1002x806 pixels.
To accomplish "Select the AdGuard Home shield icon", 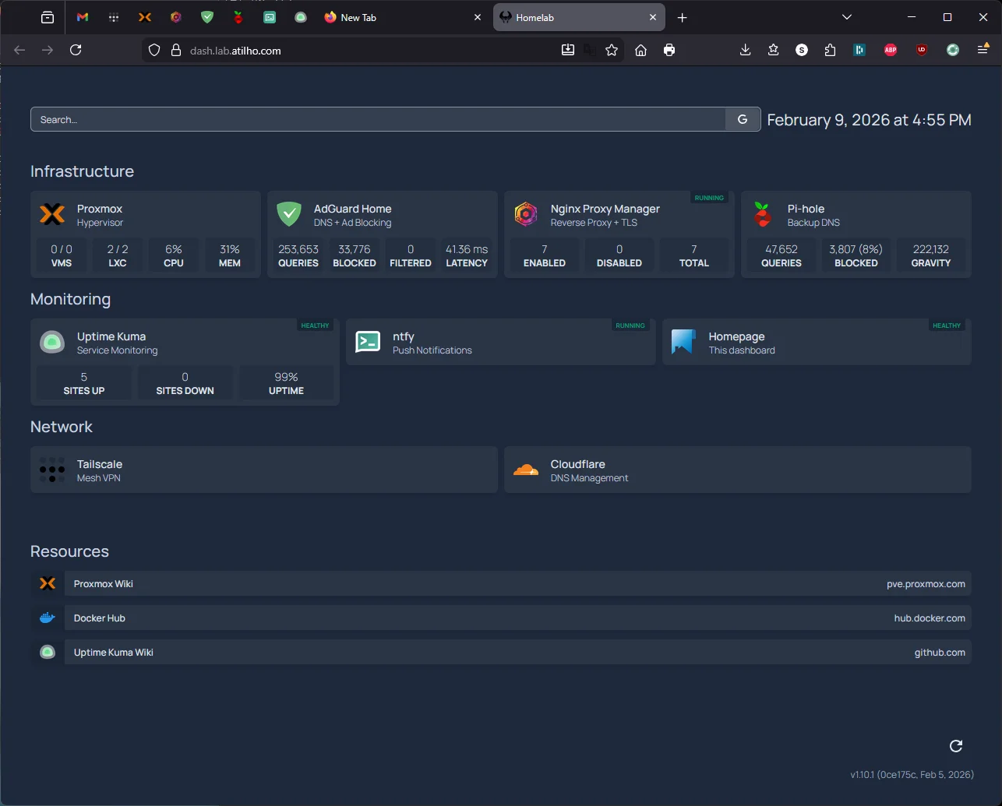I will pos(289,214).
